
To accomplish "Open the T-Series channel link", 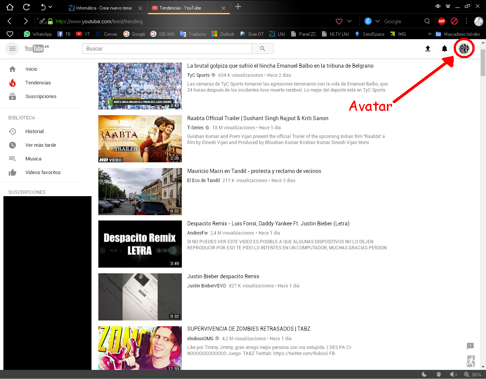I will [x=195, y=128].
